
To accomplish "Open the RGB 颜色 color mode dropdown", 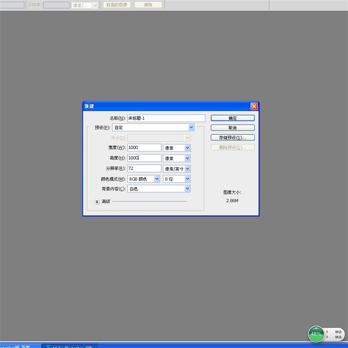I will click(157, 179).
